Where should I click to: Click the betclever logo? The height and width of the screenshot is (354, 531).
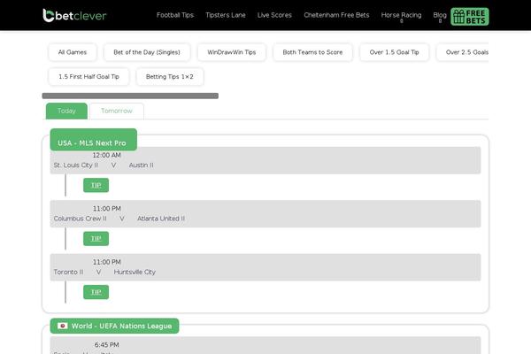(74, 15)
